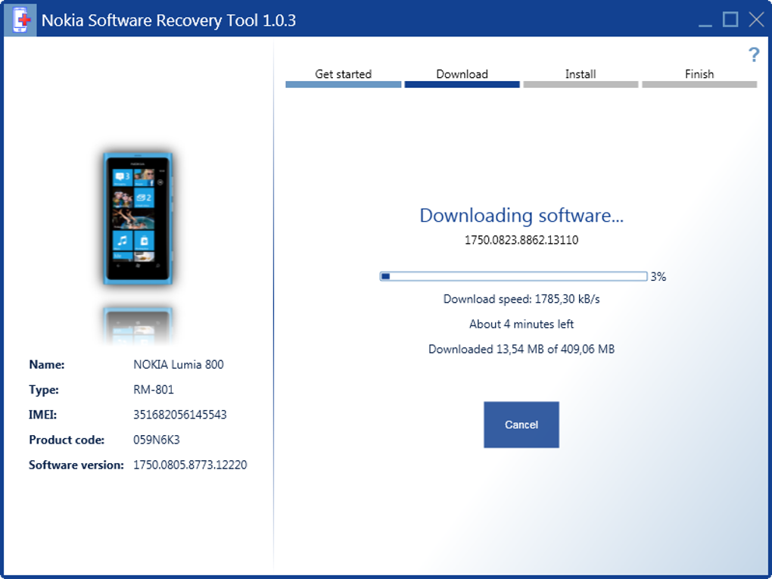Go to the Install step tab
The height and width of the screenshot is (579, 772).
(581, 78)
